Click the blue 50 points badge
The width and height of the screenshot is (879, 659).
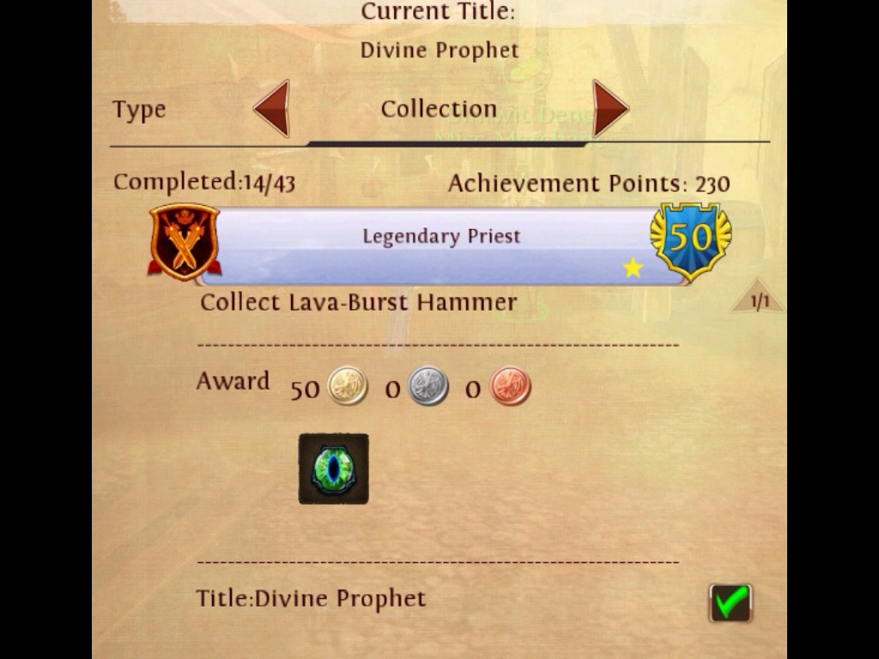(691, 241)
